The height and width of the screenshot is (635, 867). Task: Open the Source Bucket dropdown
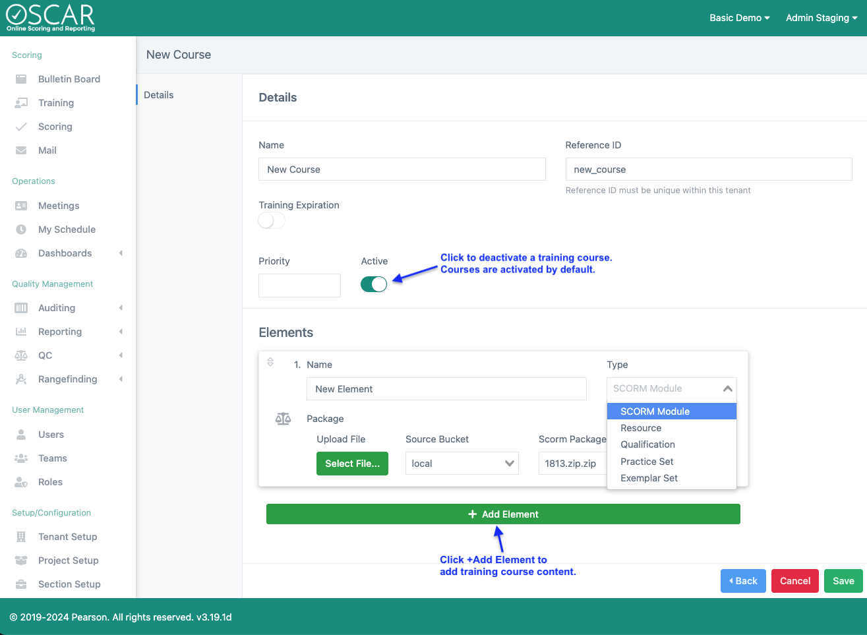coord(462,464)
